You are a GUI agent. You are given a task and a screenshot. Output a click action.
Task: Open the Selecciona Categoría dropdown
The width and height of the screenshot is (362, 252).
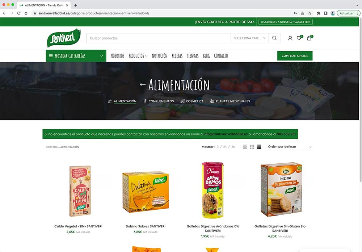click(x=249, y=38)
